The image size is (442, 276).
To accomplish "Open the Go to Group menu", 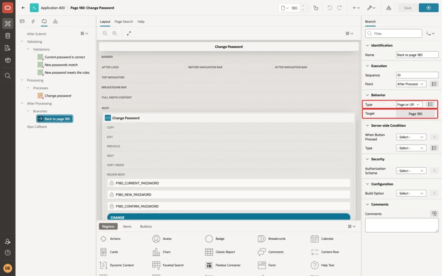I will (430, 34).
